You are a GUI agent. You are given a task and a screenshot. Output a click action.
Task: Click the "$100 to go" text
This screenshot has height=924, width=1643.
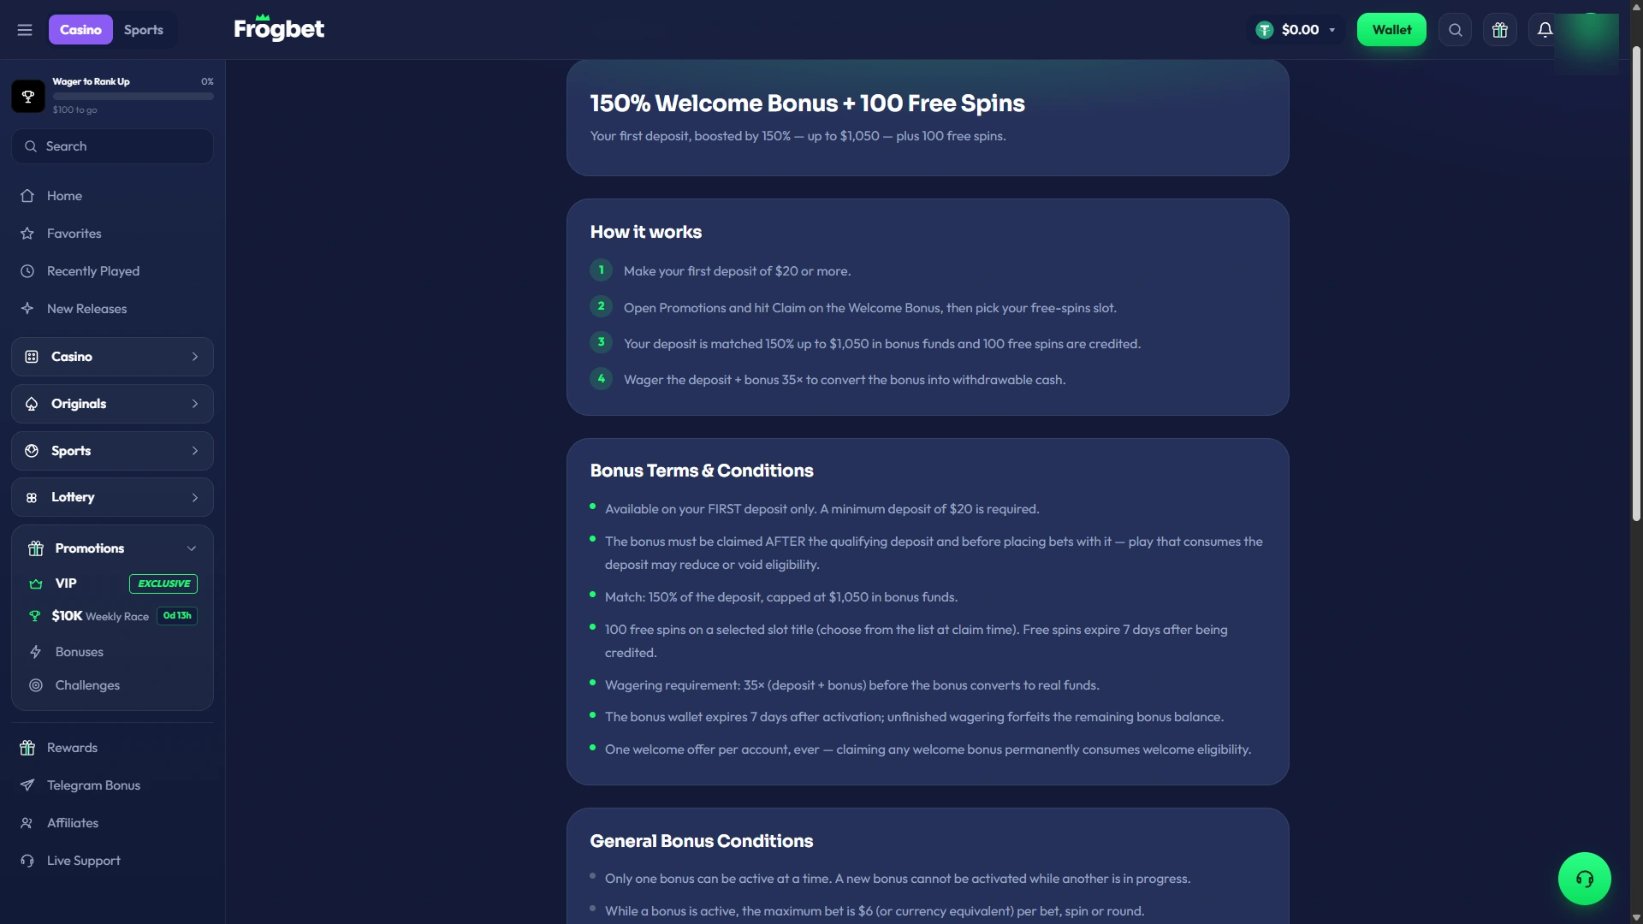tap(74, 110)
